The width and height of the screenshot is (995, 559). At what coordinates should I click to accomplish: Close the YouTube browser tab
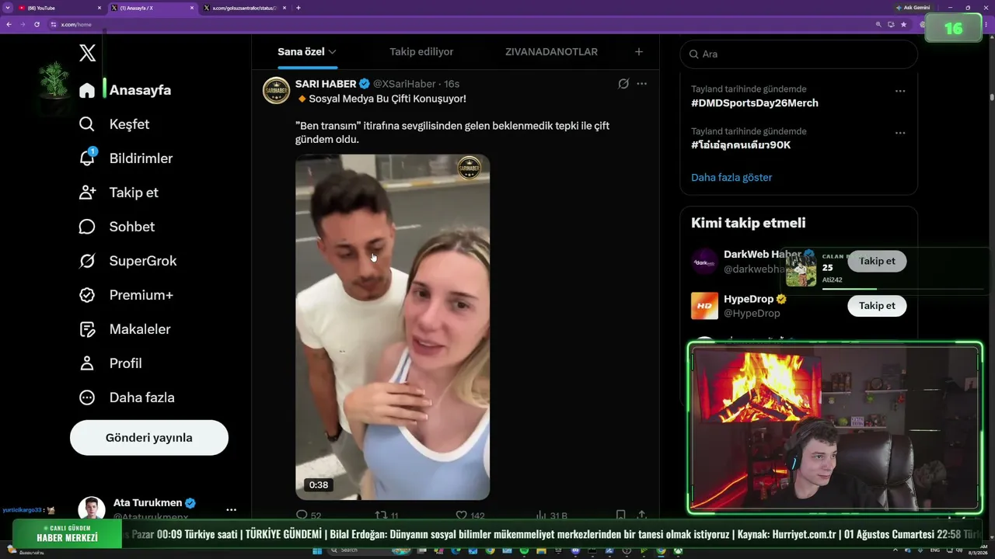[x=99, y=8]
